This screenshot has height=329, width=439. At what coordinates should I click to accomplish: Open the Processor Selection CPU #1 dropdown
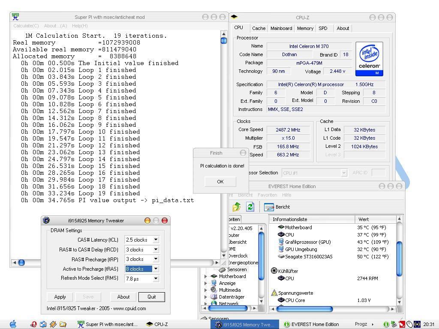(344, 173)
